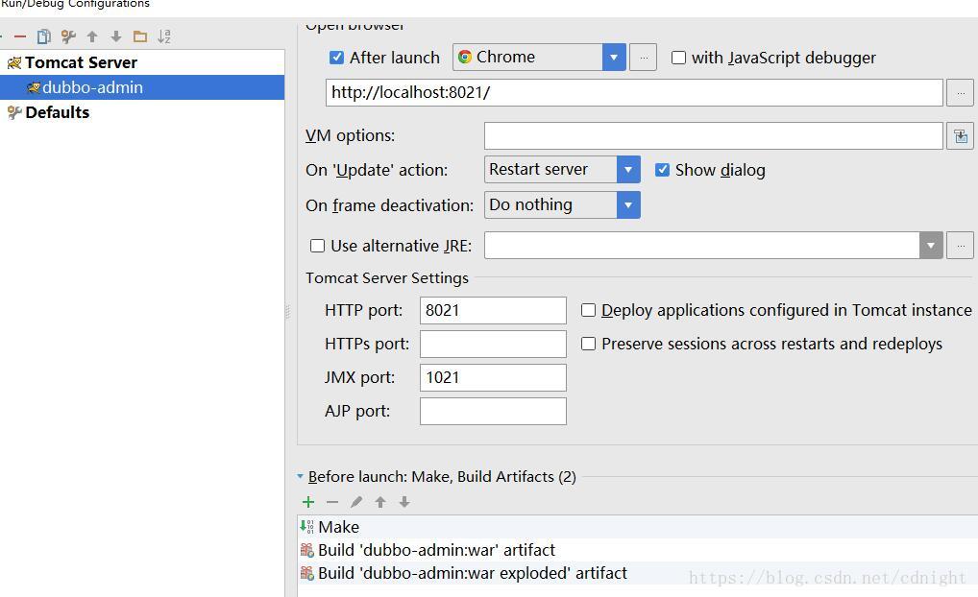
Task: Expand VM options editor icon
Action: (x=961, y=136)
